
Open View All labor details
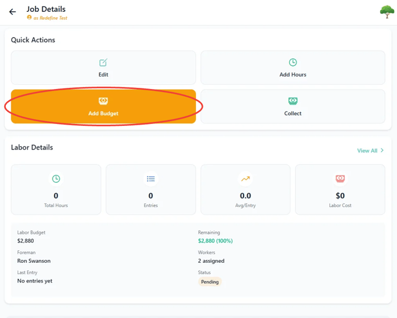click(370, 151)
